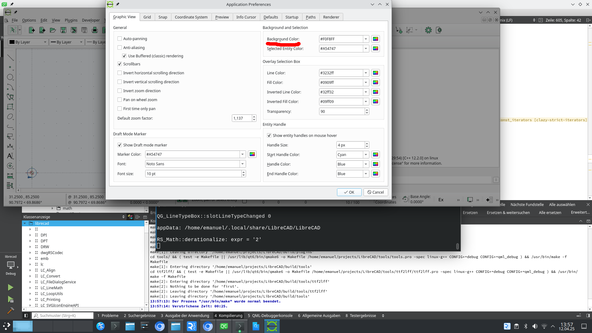Select the Line drawing tool
592x333 pixels.
coord(10,58)
